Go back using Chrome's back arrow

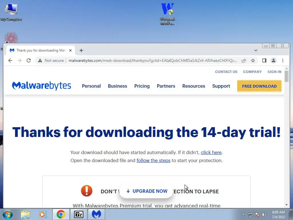[x=10, y=60]
